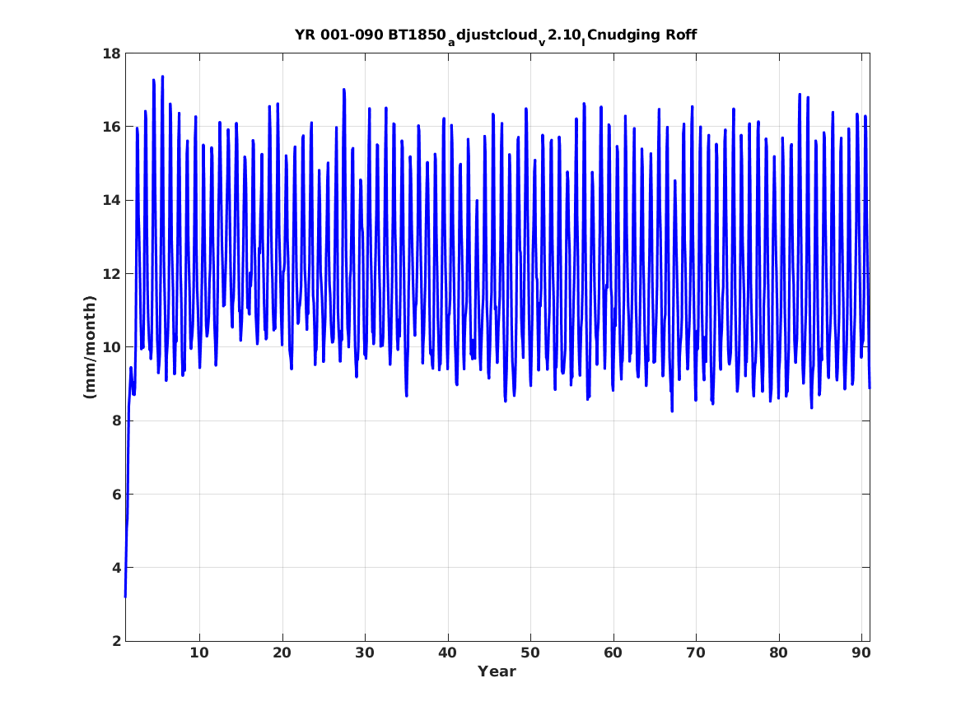Click the x-axis tick label '60'
Screen dimensions: 961x720
pyautogui.click(x=613, y=653)
